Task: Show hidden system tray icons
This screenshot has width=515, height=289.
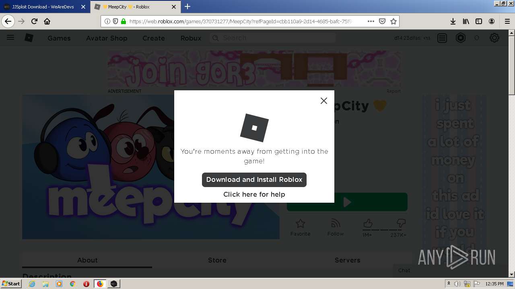Action: tap(449, 284)
